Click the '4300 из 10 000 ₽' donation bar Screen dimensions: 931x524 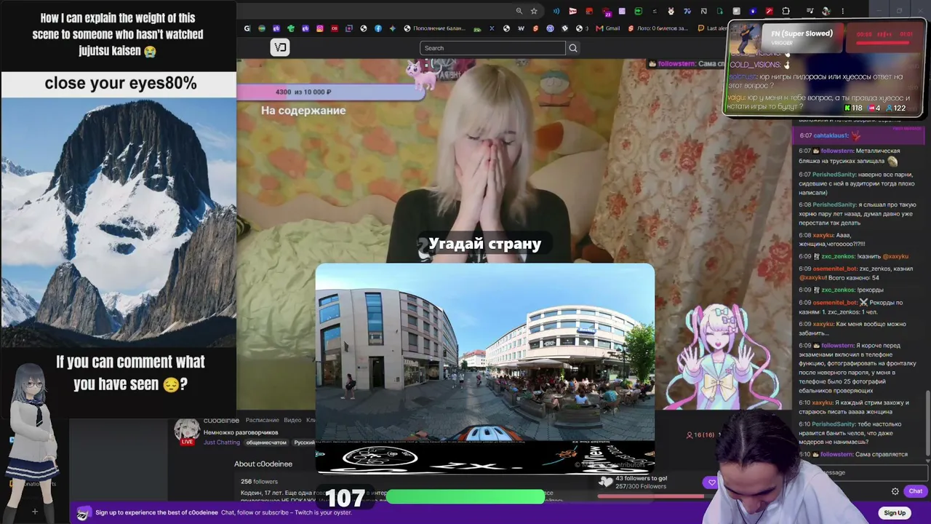point(330,92)
